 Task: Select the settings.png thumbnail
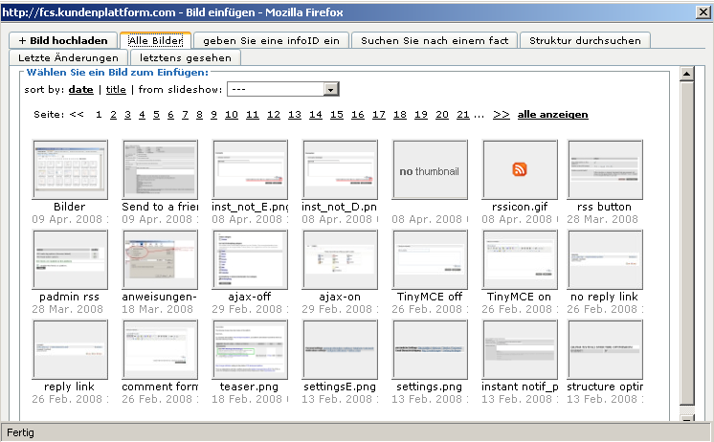tap(430, 349)
